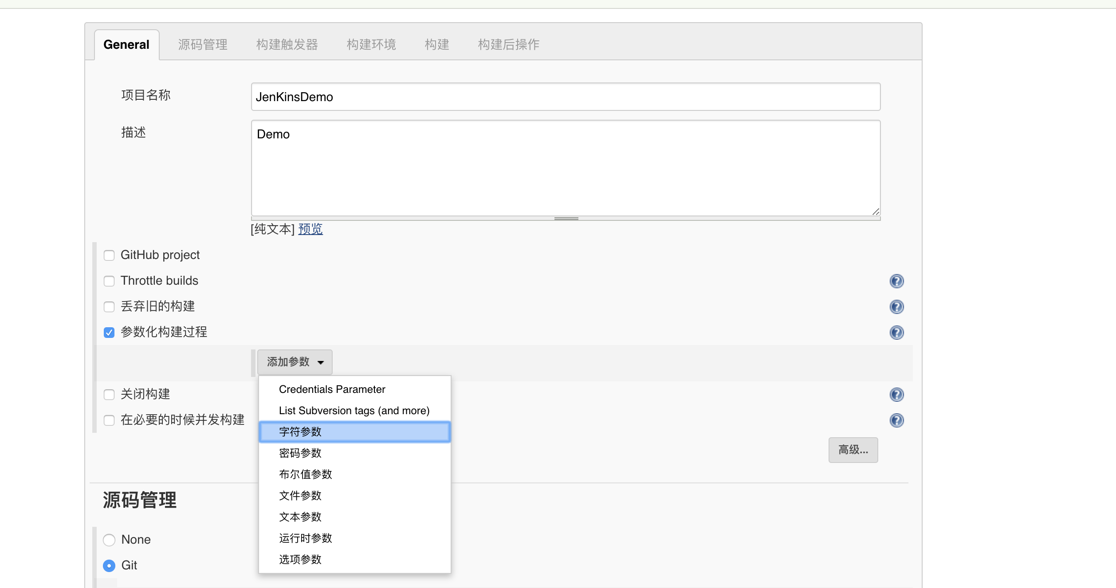Open help for 丢弃旧的构建 option
Image resolution: width=1116 pixels, height=588 pixels.
tap(896, 307)
